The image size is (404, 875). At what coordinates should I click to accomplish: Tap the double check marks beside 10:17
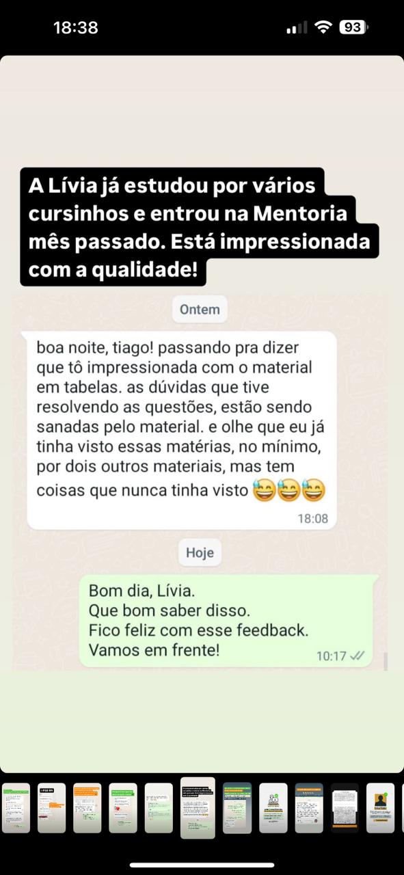[x=357, y=656]
